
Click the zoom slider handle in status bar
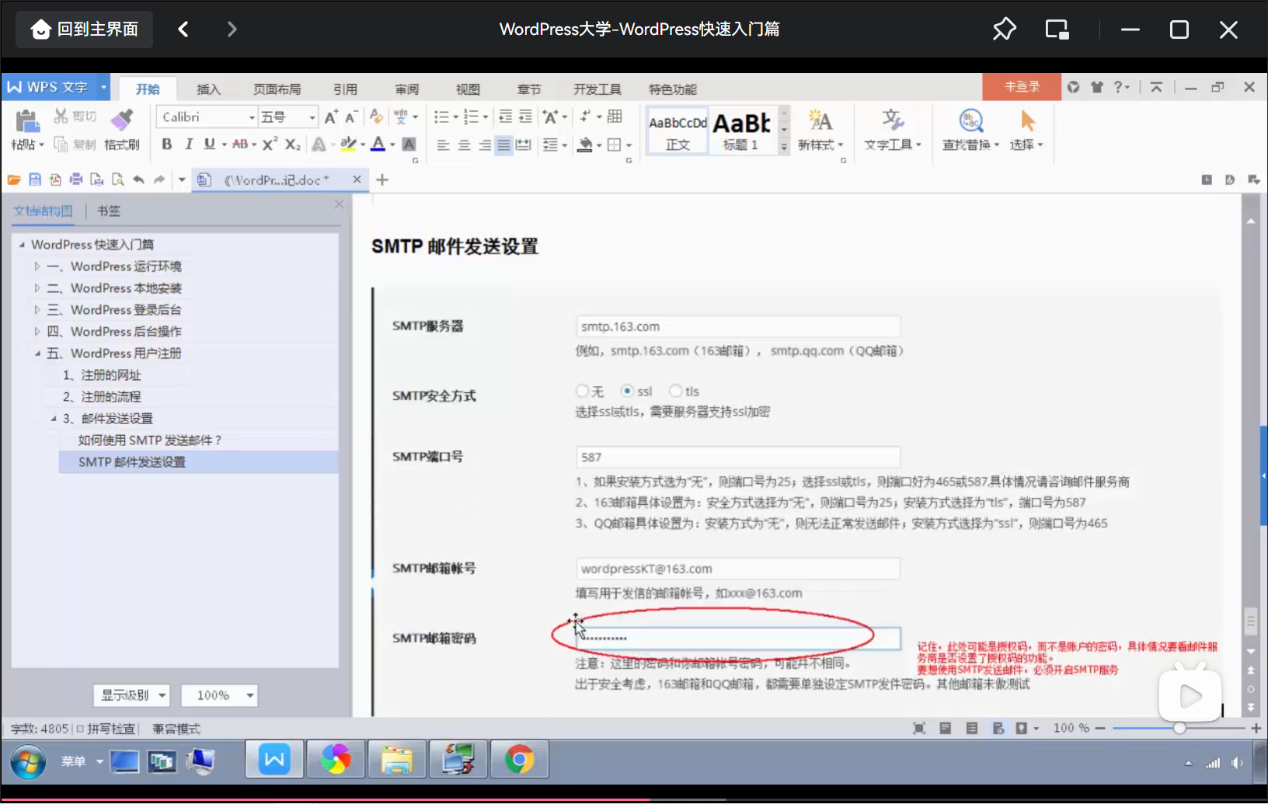1179,728
